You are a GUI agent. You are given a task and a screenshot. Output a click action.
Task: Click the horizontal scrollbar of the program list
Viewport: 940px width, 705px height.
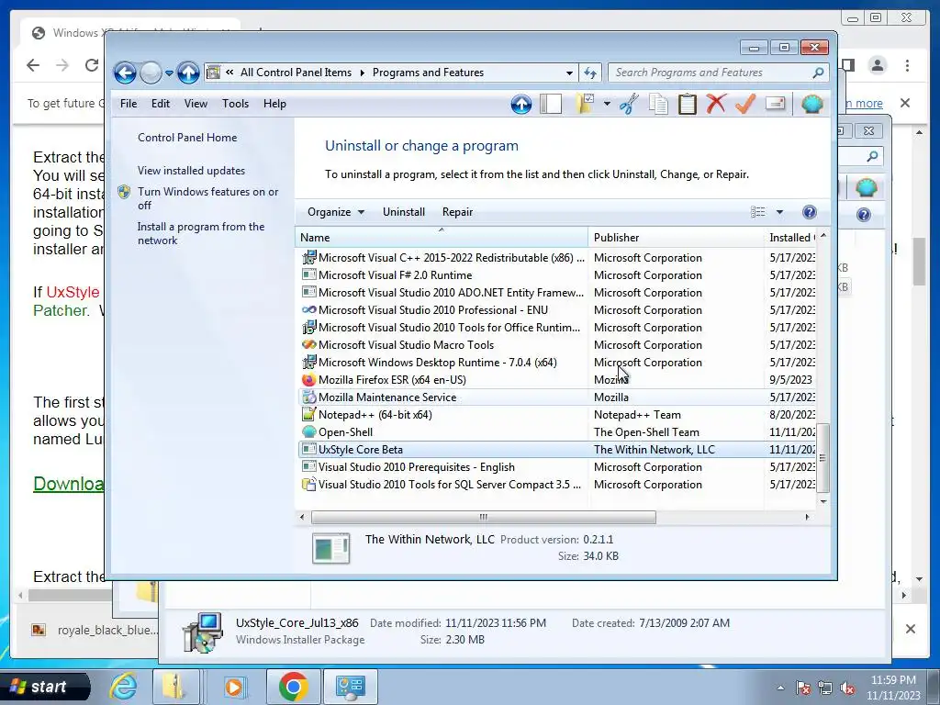[483, 517]
